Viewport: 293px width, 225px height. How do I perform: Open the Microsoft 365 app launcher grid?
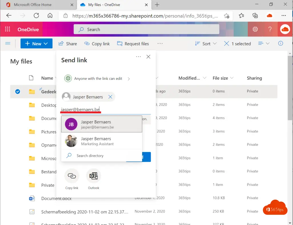tap(8, 29)
